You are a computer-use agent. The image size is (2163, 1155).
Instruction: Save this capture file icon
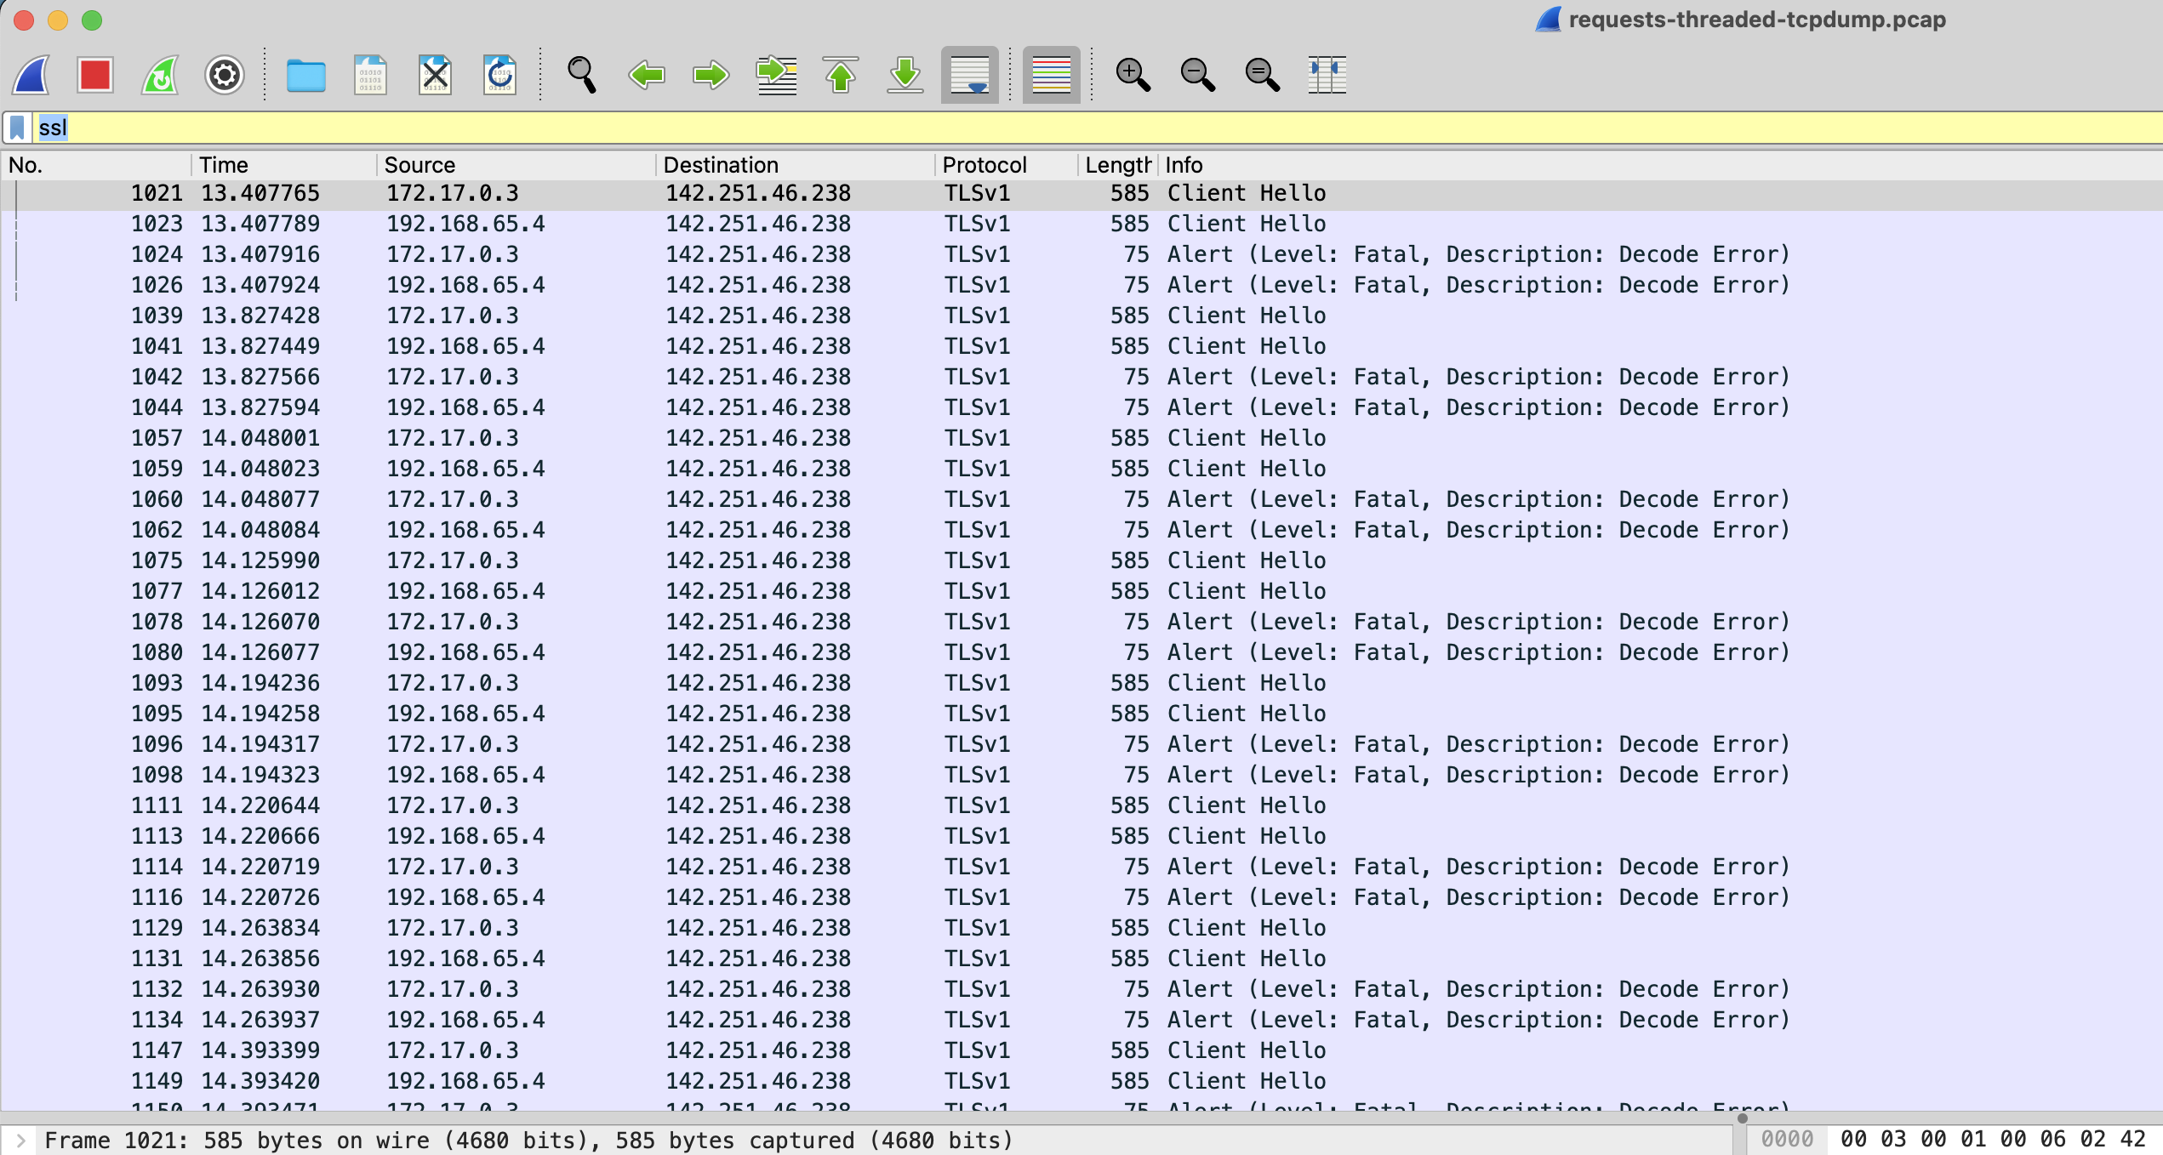click(x=370, y=75)
